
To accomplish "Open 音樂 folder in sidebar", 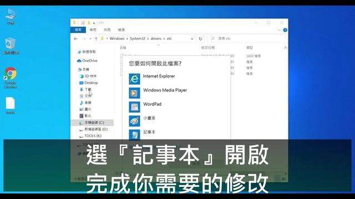I will (85, 103).
